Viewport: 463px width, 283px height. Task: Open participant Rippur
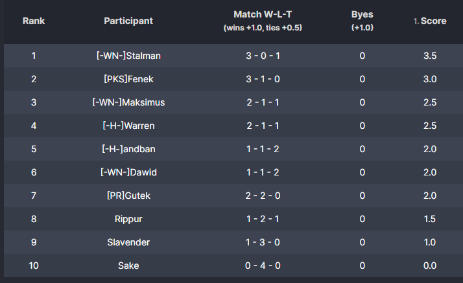128,219
